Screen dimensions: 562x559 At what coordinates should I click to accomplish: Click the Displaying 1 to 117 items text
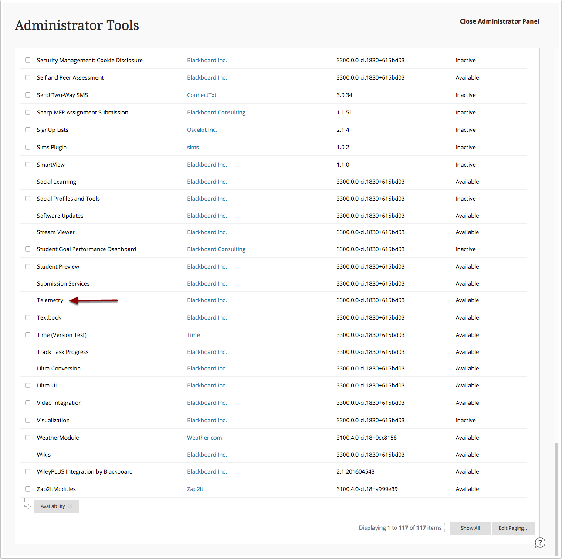point(400,528)
